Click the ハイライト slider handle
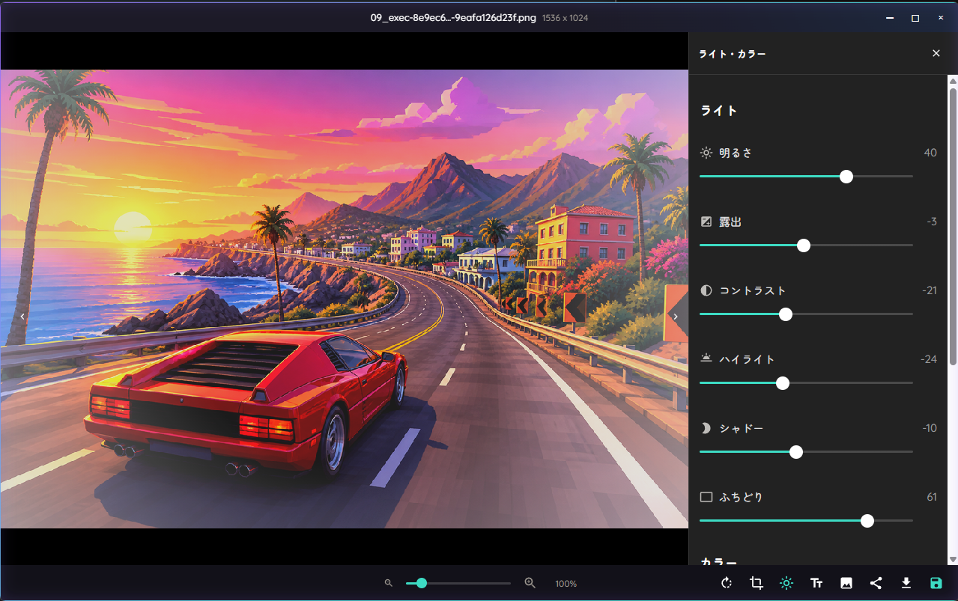 [x=783, y=383]
